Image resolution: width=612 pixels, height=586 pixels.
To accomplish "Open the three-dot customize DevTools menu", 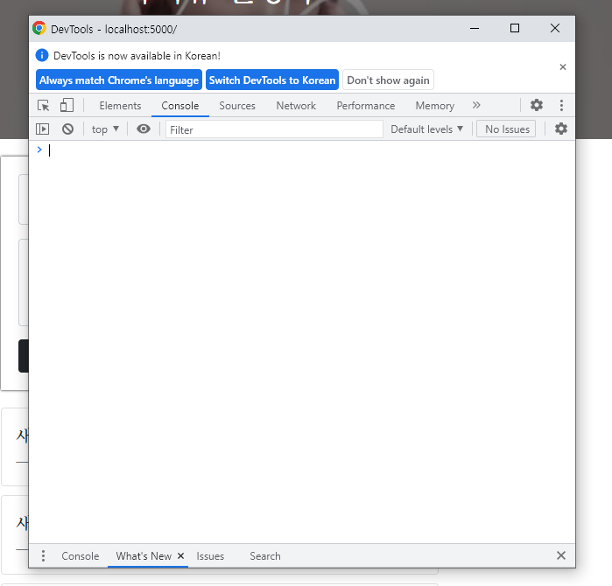I will [561, 105].
